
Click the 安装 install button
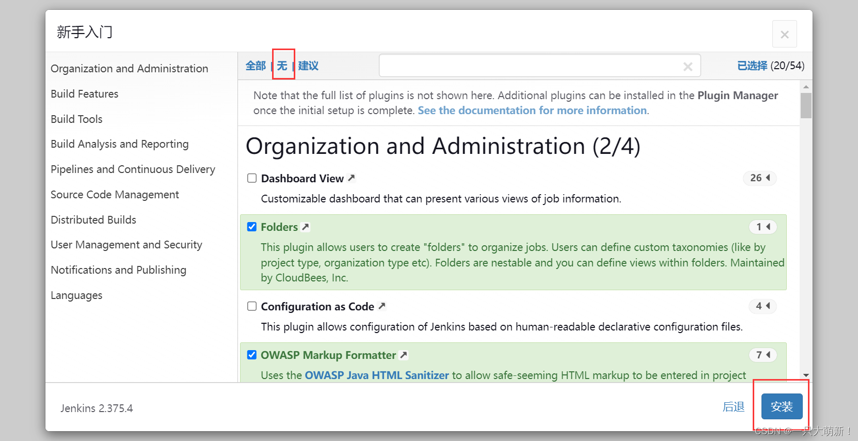[x=782, y=406]
